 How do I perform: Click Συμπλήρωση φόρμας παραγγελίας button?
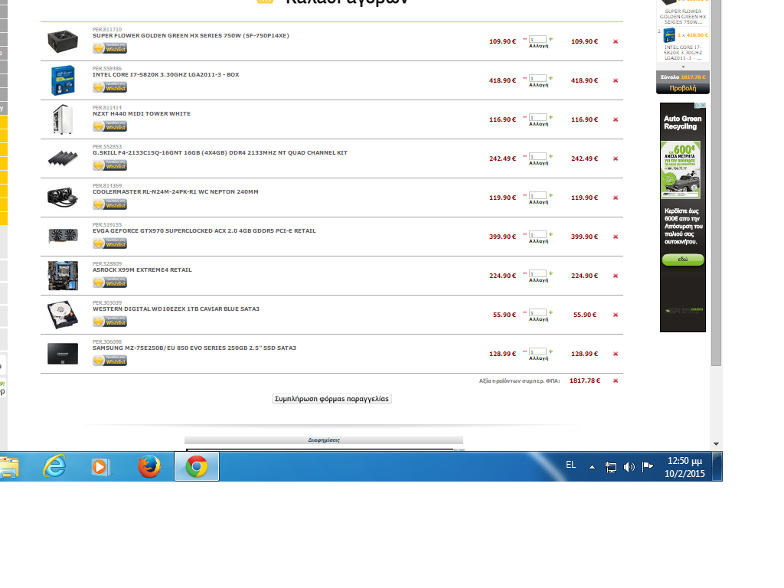pyautogui.click(x=332, y=399)
